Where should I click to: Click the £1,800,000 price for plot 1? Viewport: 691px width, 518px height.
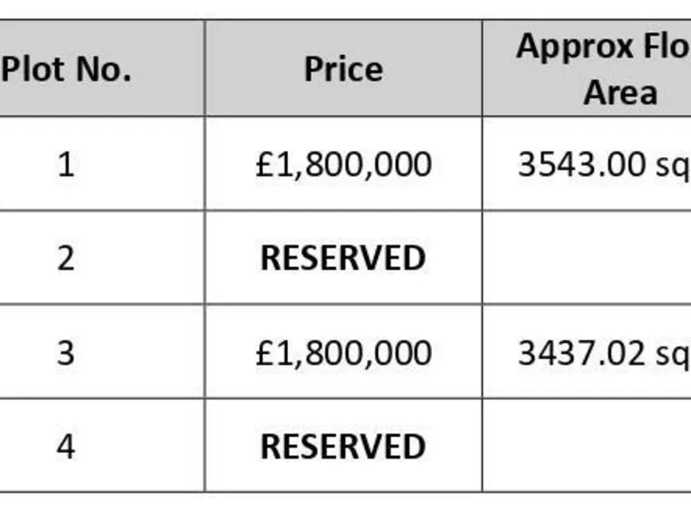coord(343,165)
